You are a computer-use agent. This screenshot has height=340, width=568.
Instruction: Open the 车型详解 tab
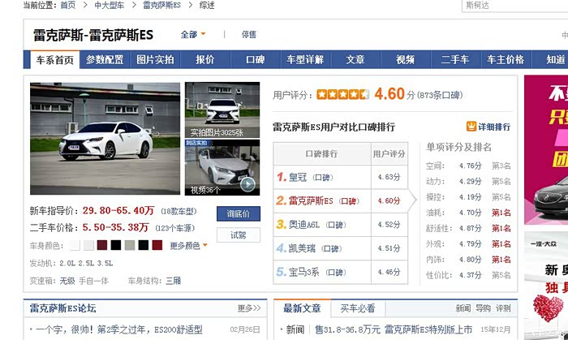tap(305, 60)
